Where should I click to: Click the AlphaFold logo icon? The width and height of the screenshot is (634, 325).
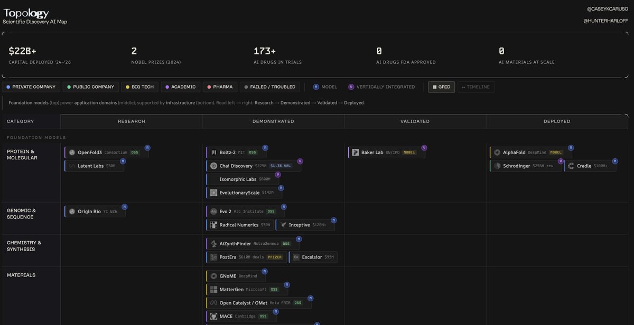coord(497,152)
